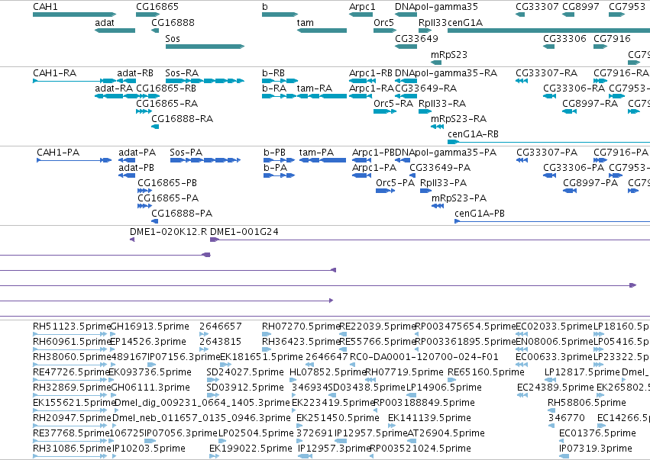
Task: Click the tam-PA protein glyph
Action: (x=322, y=160)
